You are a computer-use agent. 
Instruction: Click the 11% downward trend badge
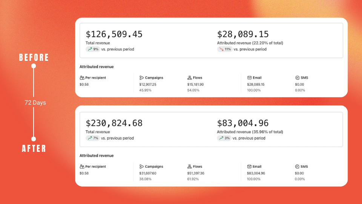tap(224, 49)
